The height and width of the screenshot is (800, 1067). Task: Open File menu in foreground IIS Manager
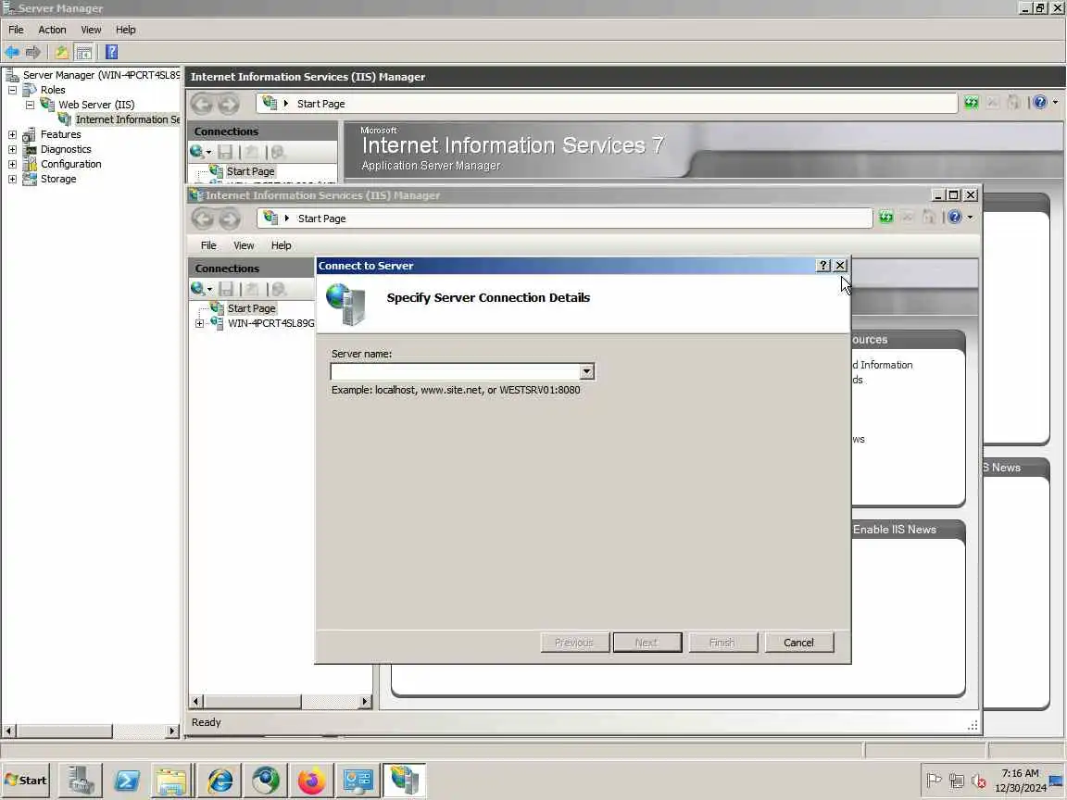pyautogui.click(x=208, y=245)
